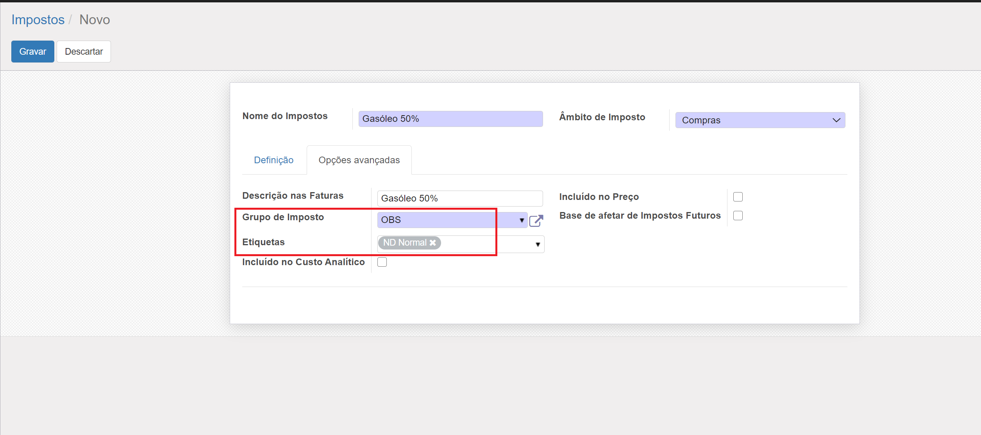Enable the Incluído no Preço checkbox
Viewport: 981px width, 435px height.
click(738, 197)
